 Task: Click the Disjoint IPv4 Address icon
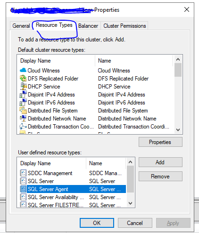click(23, 94)
